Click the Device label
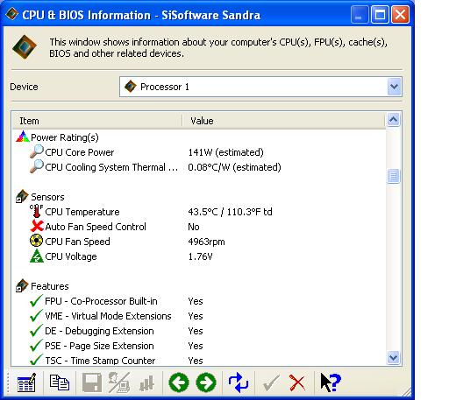The image size is (449, 400). coord(24,87)
